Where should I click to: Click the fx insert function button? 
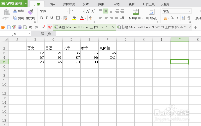click(49, 34)
